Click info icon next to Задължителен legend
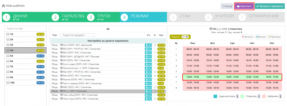 237,96
